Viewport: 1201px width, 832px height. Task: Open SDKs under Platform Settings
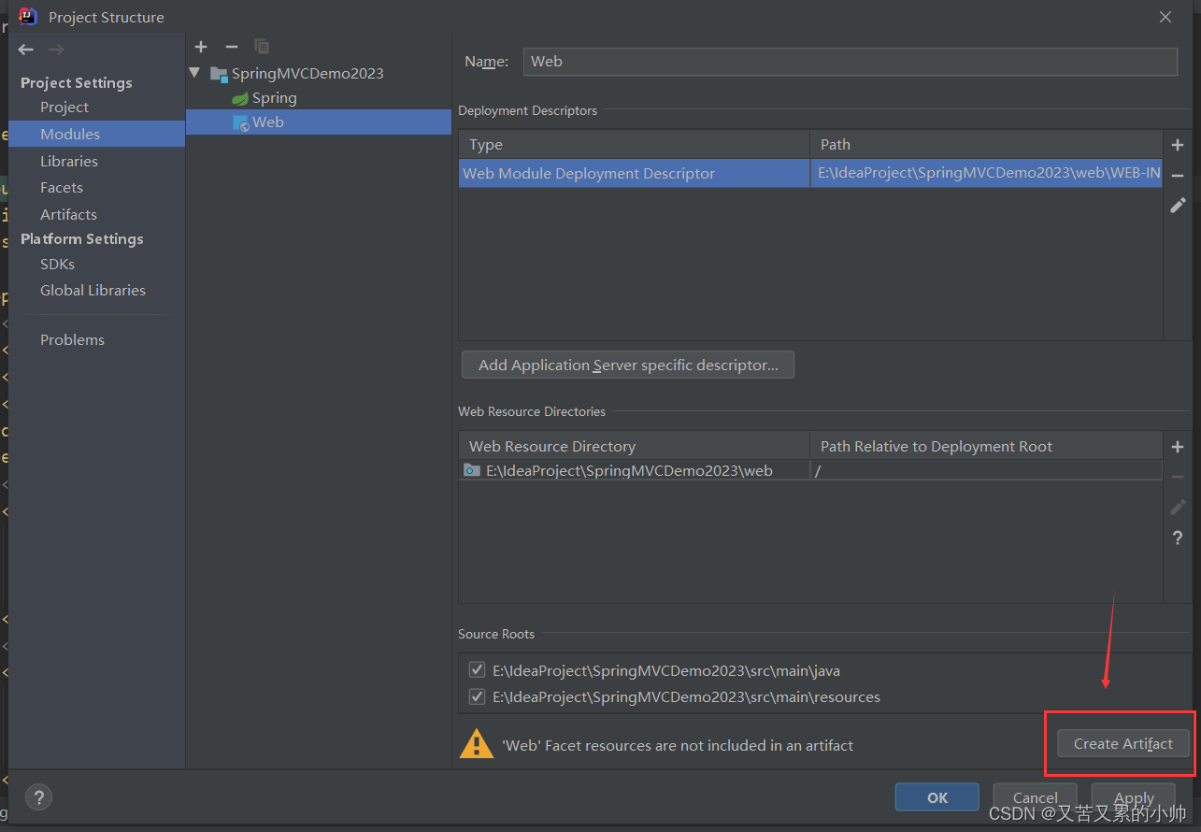pyautogui.click(x=57, y=264)
